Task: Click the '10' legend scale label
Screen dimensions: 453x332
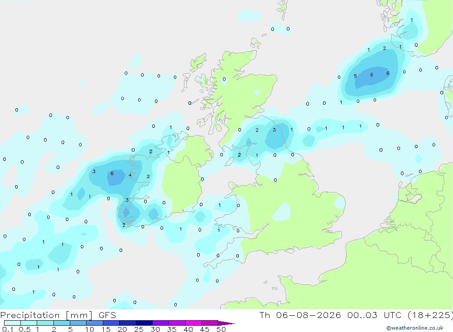Action: tap(90, 329)
